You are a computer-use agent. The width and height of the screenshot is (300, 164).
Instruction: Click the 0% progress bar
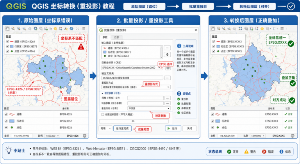[x=134, y=121]
